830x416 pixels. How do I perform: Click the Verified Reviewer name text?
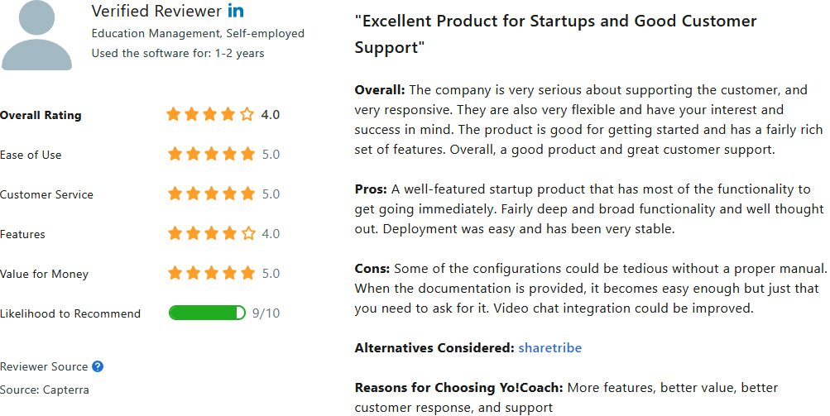(x=156, y=11)
